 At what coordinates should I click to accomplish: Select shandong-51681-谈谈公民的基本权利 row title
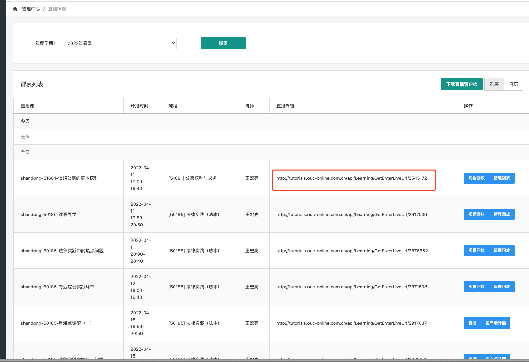click(x=59, y=178)
